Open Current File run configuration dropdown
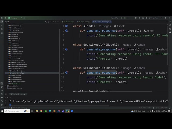The height and width of the screenshot is (129, 172). tap(115, 18)
